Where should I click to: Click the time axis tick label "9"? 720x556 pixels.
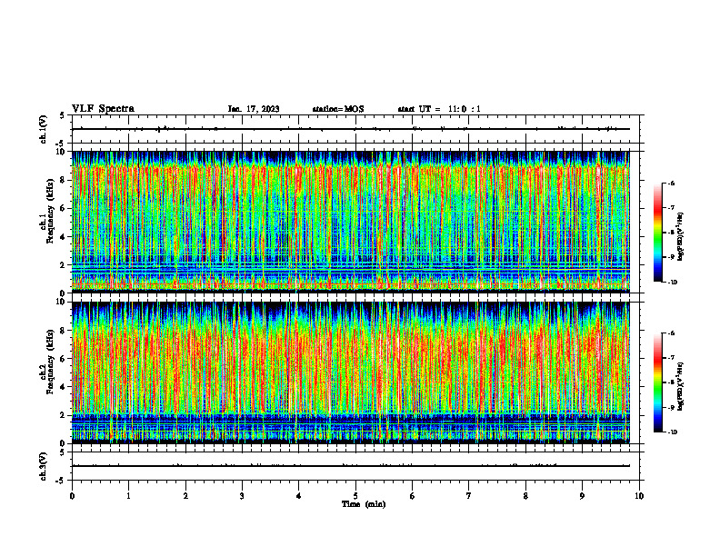[582, 496]
